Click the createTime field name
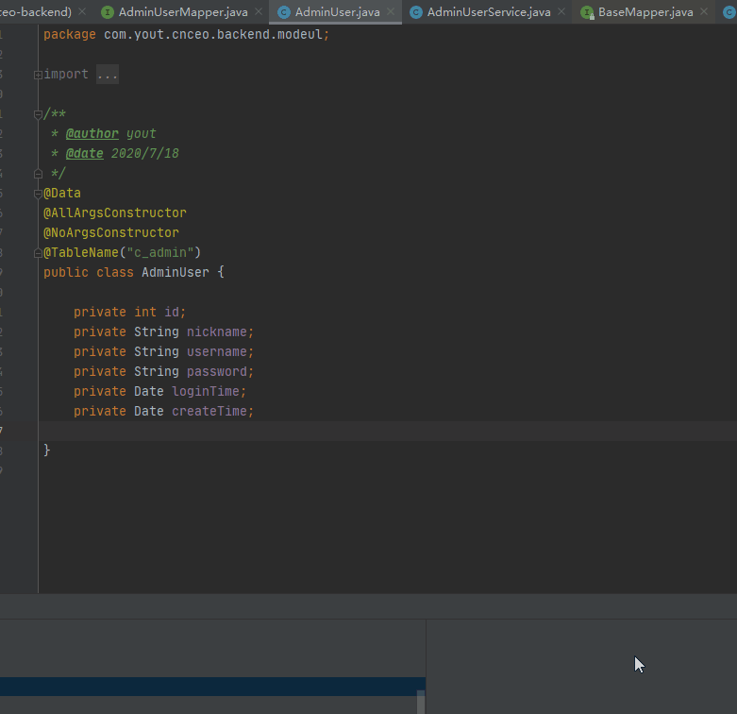This screenshot has height=714, width=737. tap(209, 411)
